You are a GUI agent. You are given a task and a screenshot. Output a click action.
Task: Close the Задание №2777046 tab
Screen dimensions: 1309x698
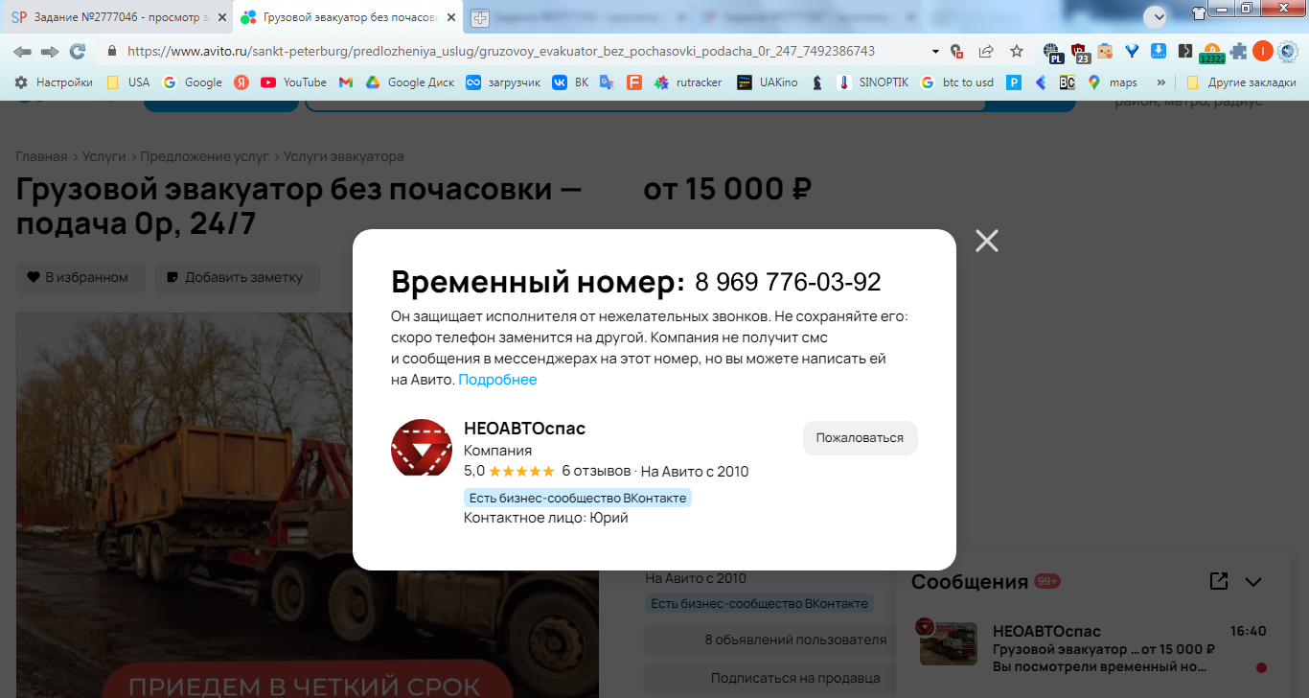tap(222, 17)
